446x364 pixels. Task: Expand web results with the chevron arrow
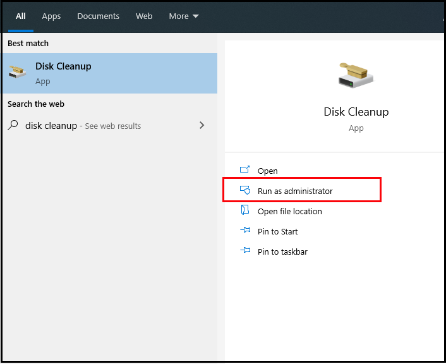click(x=202, y=125)
